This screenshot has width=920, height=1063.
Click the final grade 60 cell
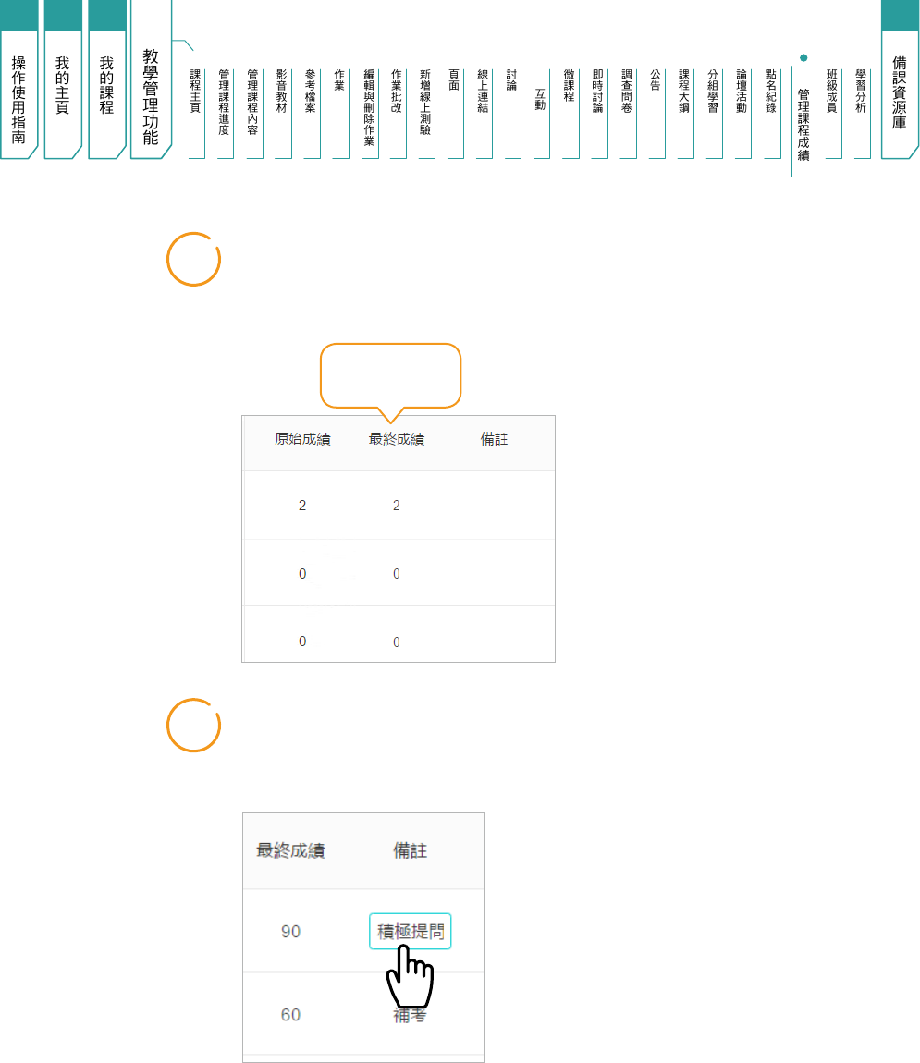[291, 1015]
